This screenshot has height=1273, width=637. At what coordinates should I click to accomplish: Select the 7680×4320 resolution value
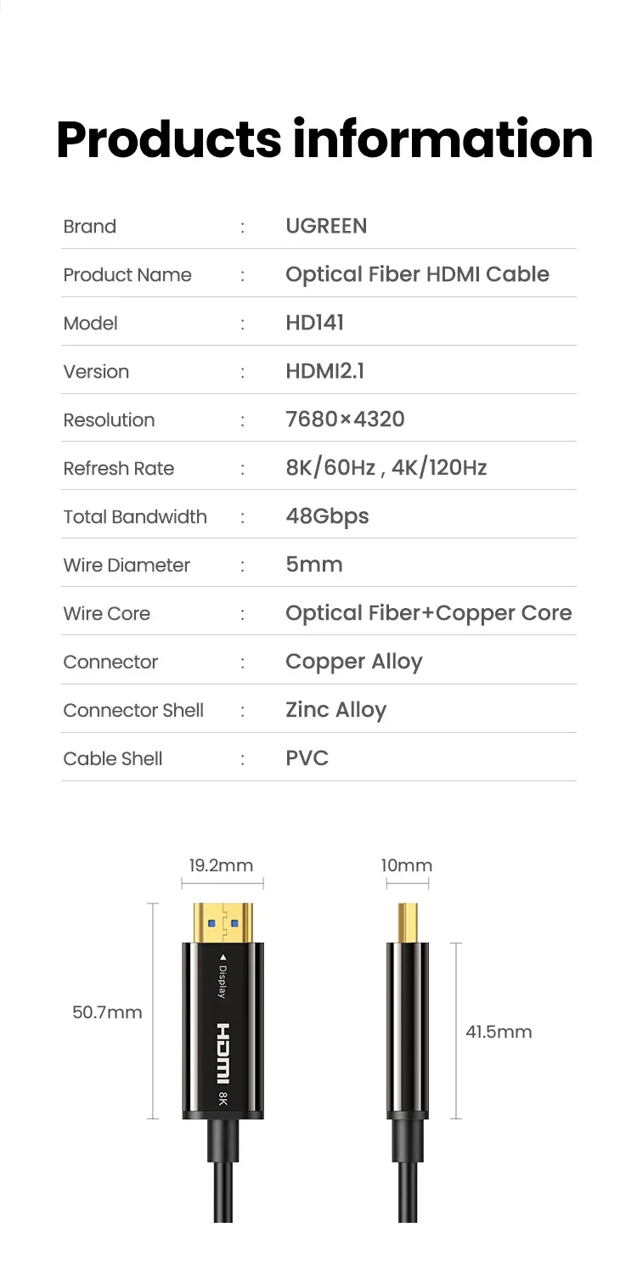point(345,419)
